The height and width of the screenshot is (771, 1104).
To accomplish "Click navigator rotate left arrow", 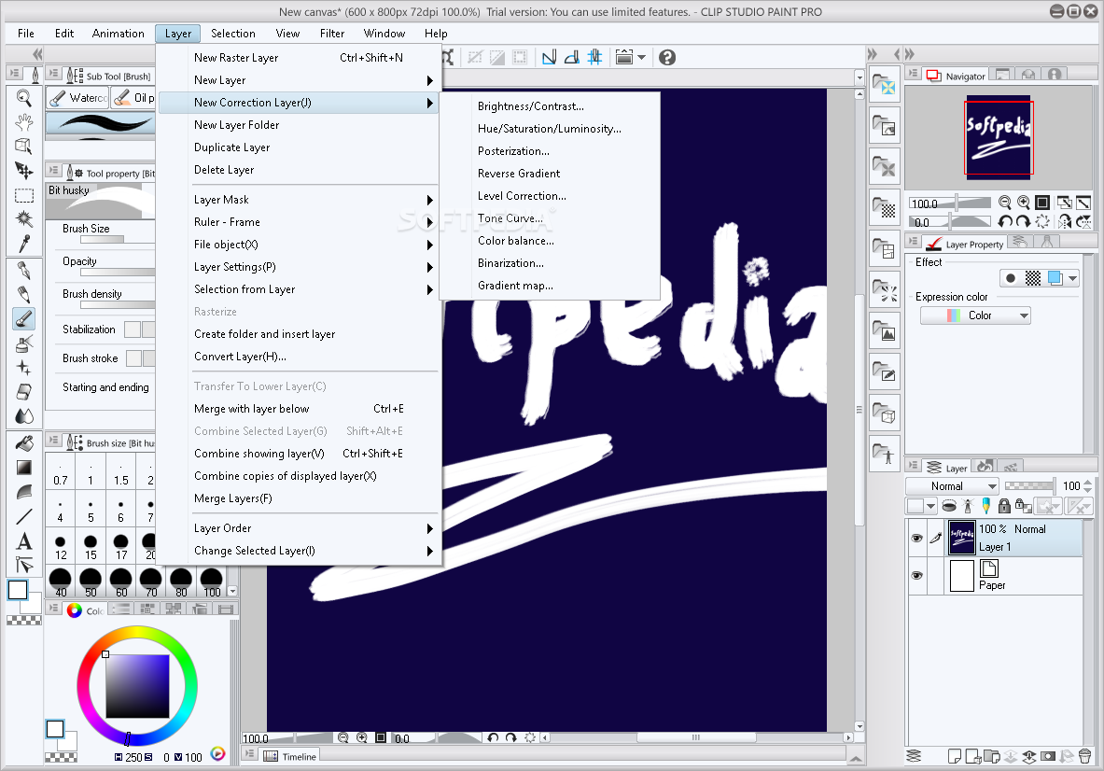I will coord(1005,222).
